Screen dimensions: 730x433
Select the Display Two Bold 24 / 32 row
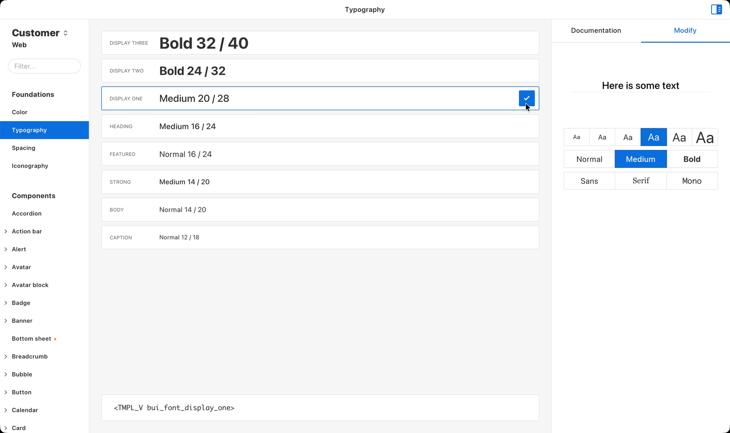(320, 71)
